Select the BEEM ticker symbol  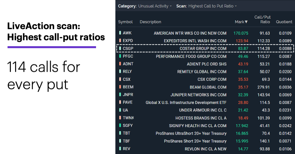[128, 87]
